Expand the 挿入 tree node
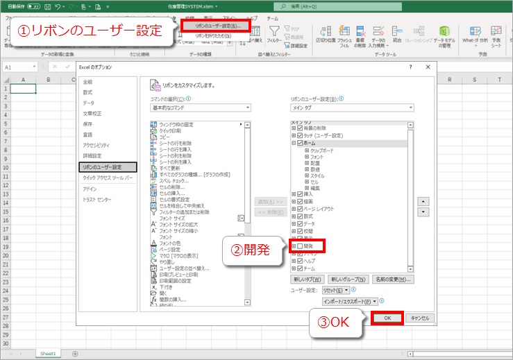This screenshot has height=360, width=513. coord(294,194)
